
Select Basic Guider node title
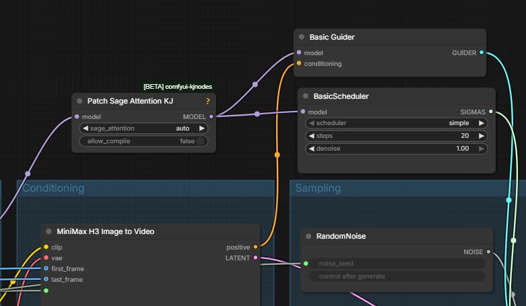pyautogui.click(x=332, y=37)
